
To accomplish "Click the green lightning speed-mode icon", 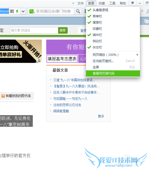I will point(17,11).
